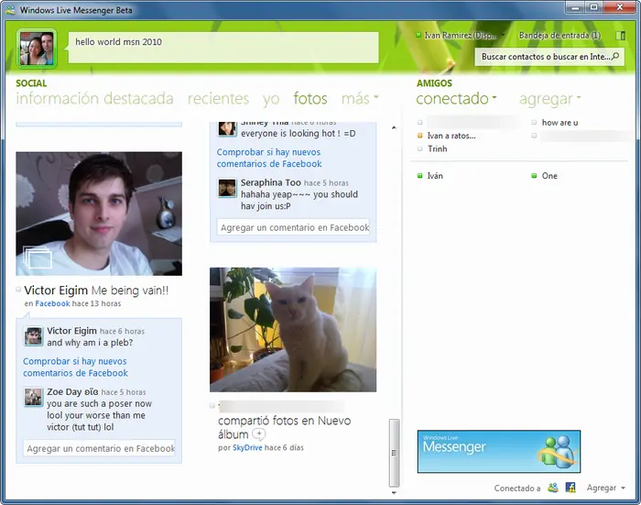The width and height of the screenshot is (641, 505).
Task: Open photo album icon on Victor's photo
Action: click(x=38, y=258)
